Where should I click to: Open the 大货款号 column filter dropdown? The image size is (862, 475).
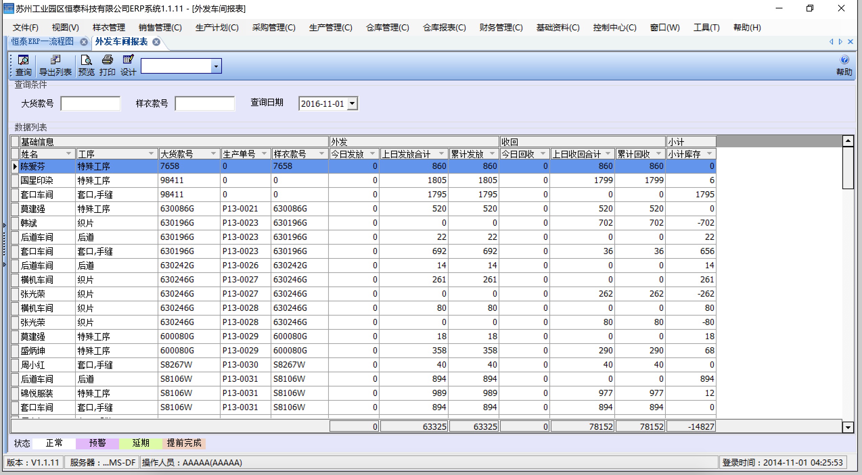(213, 154)
